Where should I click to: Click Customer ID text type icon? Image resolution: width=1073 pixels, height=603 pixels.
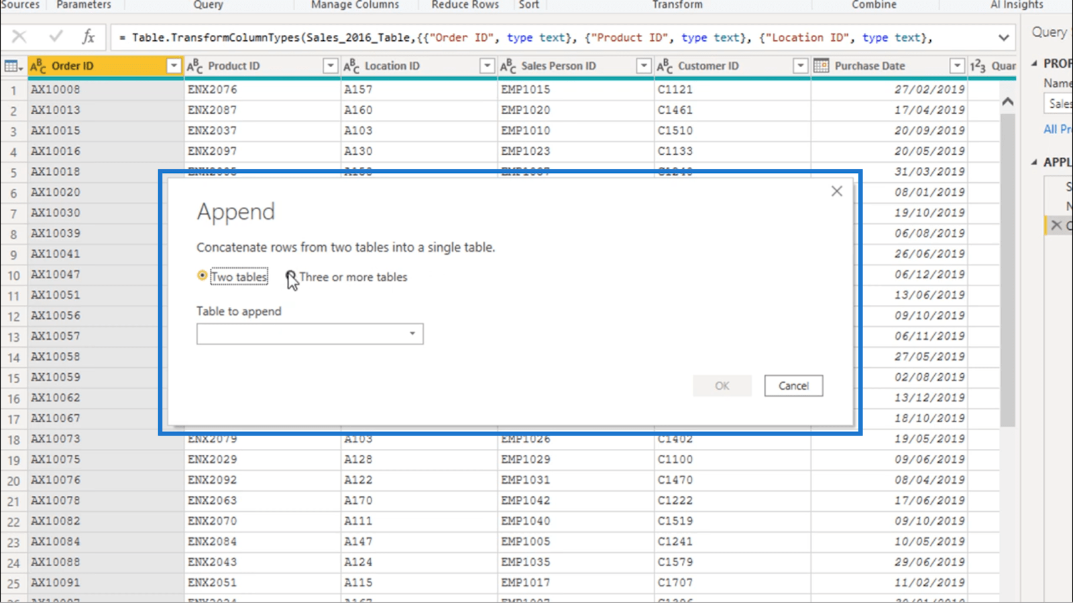tap(665, 66)
